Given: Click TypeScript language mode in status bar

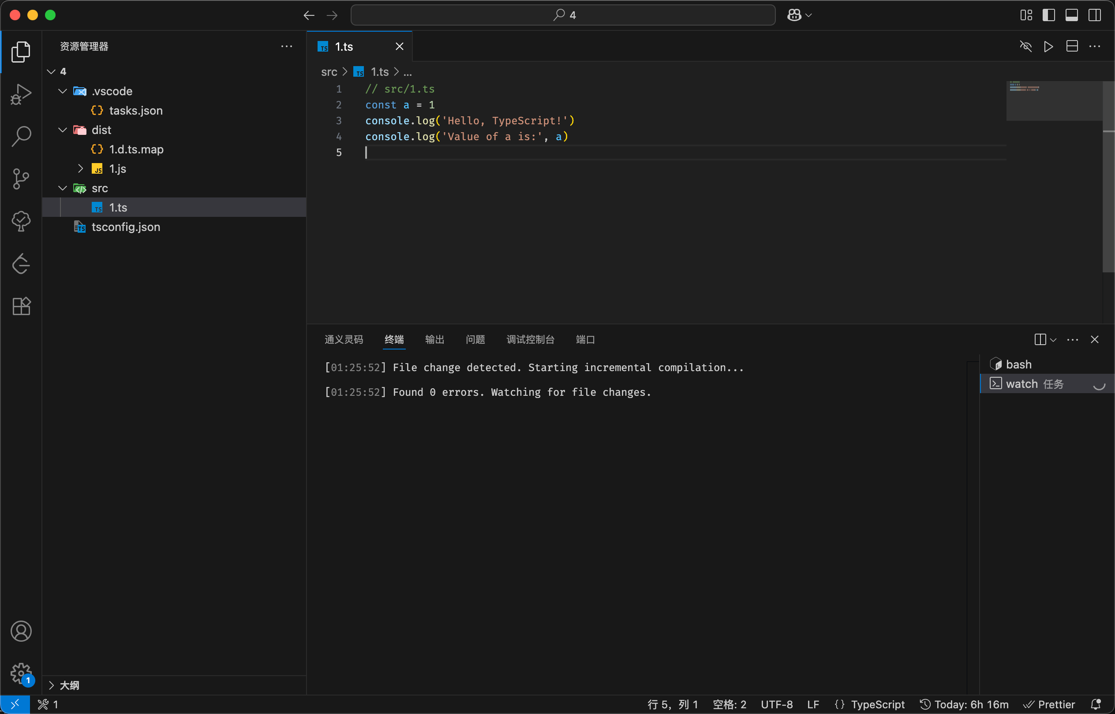Looking at the screenshot, I should [x=877, y=705].
